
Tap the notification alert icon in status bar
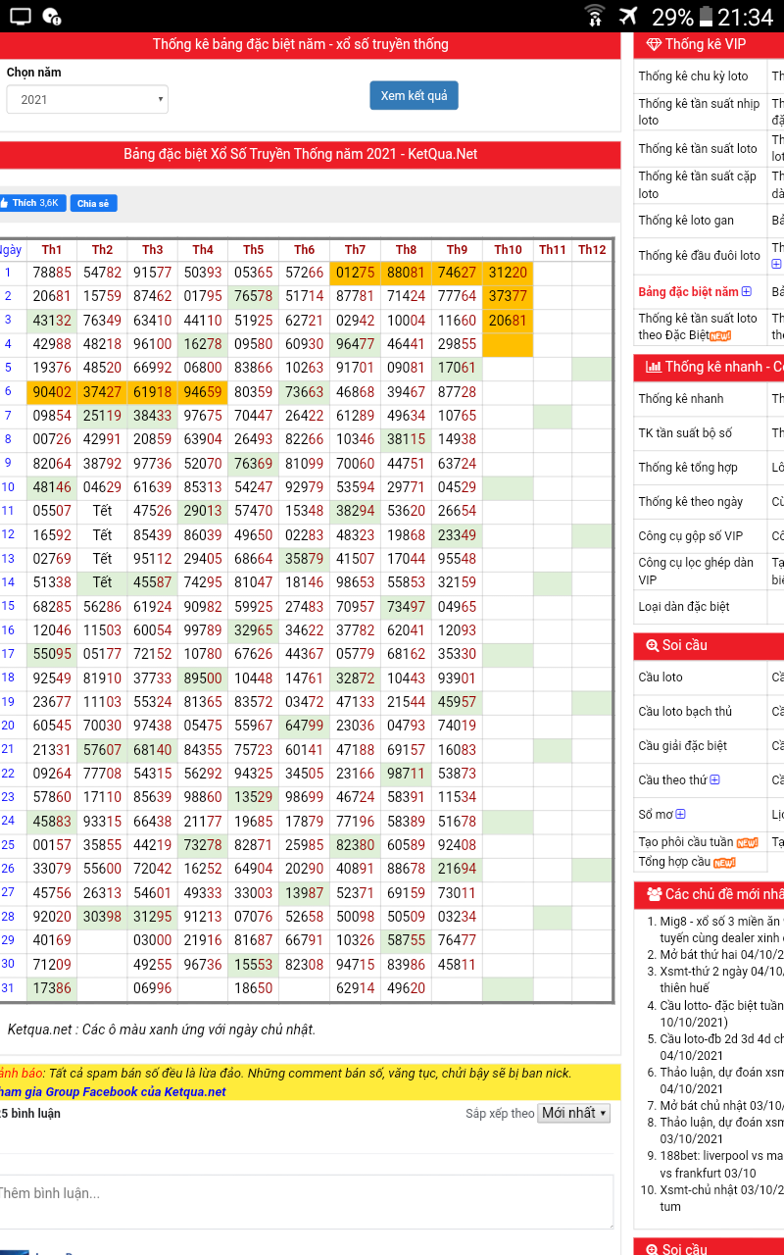tap(54, 16)
